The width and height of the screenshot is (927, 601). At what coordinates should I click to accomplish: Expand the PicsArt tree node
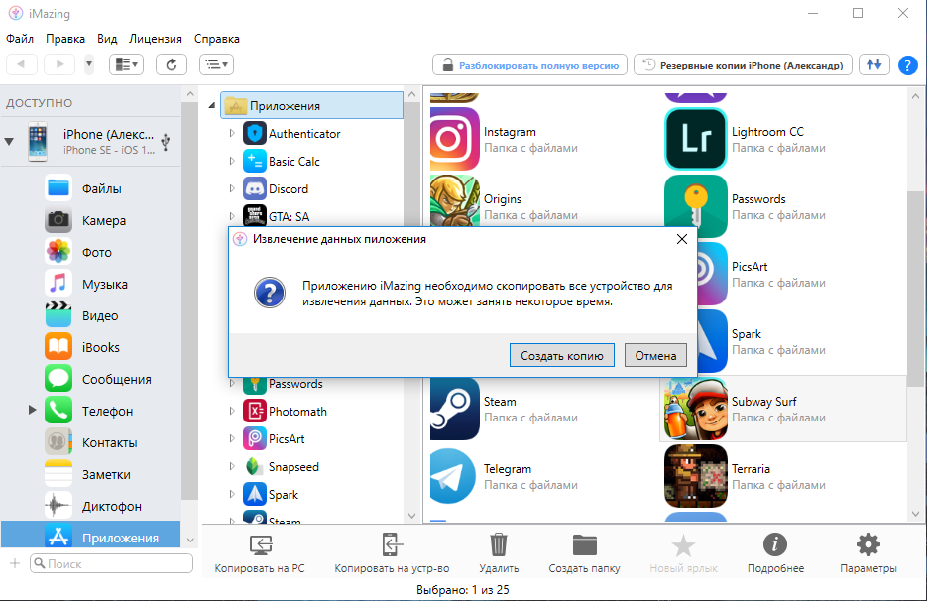(232, 438)
